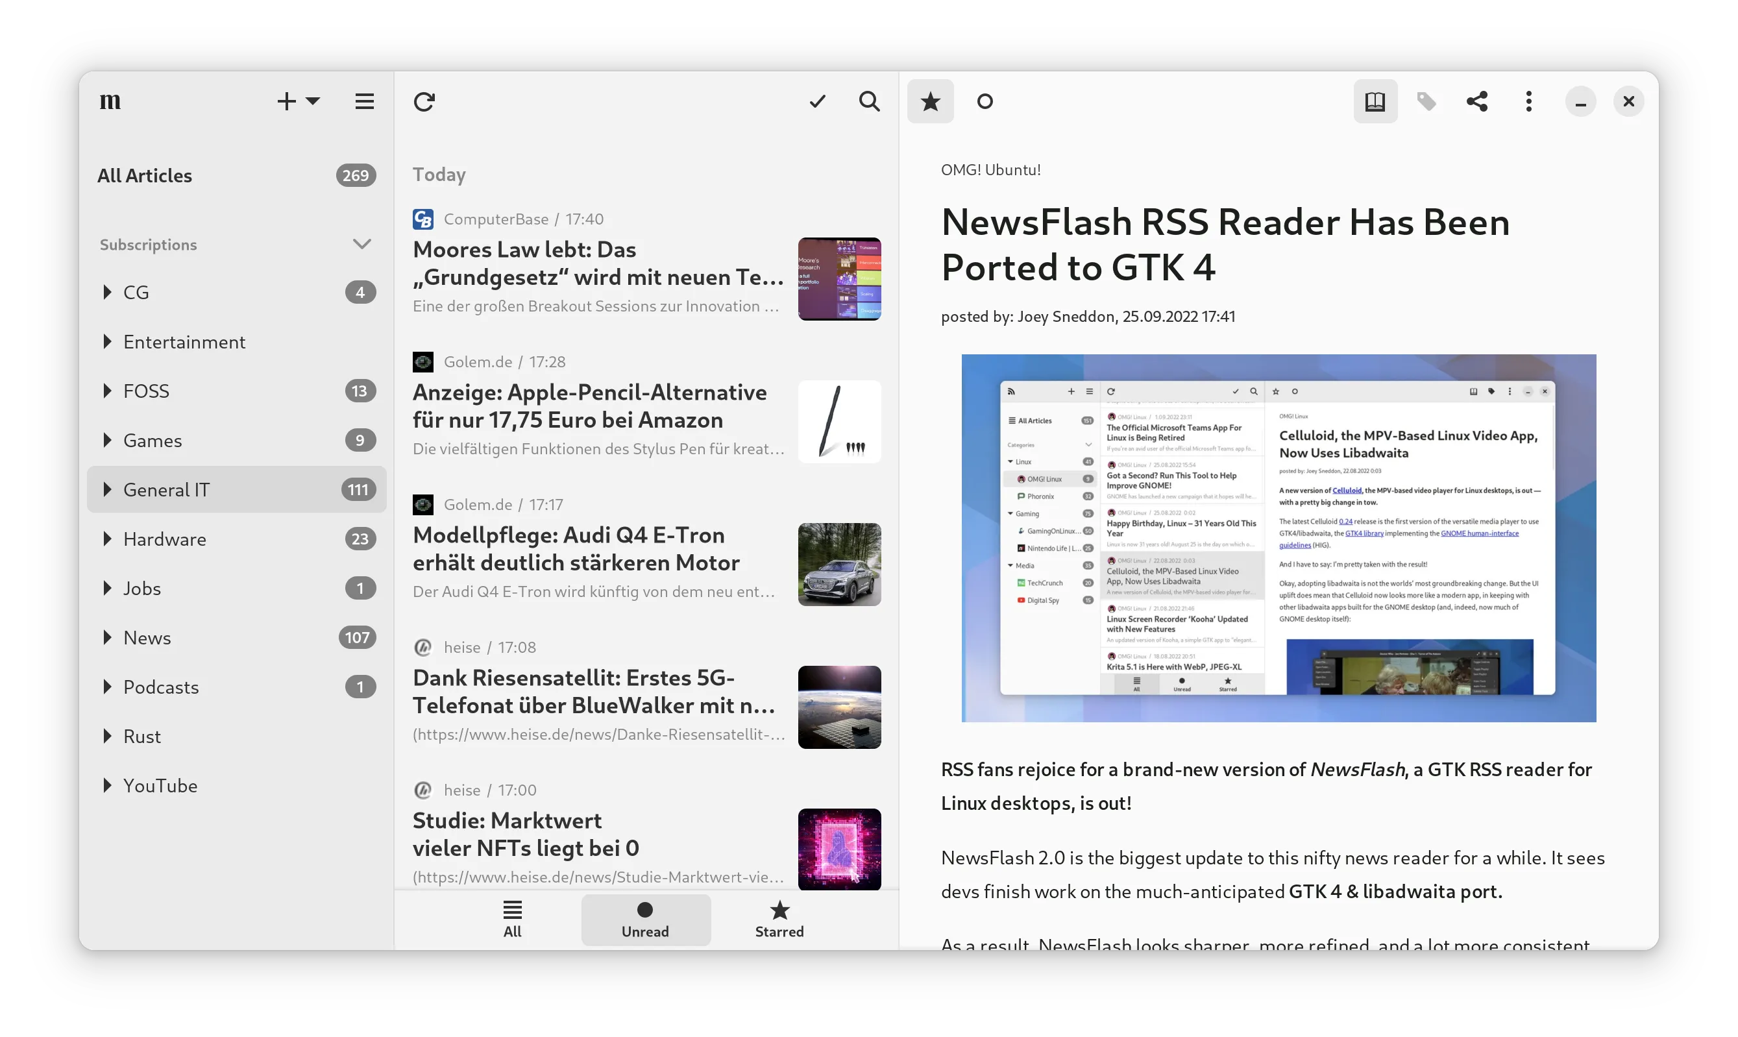1738x1037 pixels.
Task: Open article search with the magnifier icon
Action: (x=870, y=101)
